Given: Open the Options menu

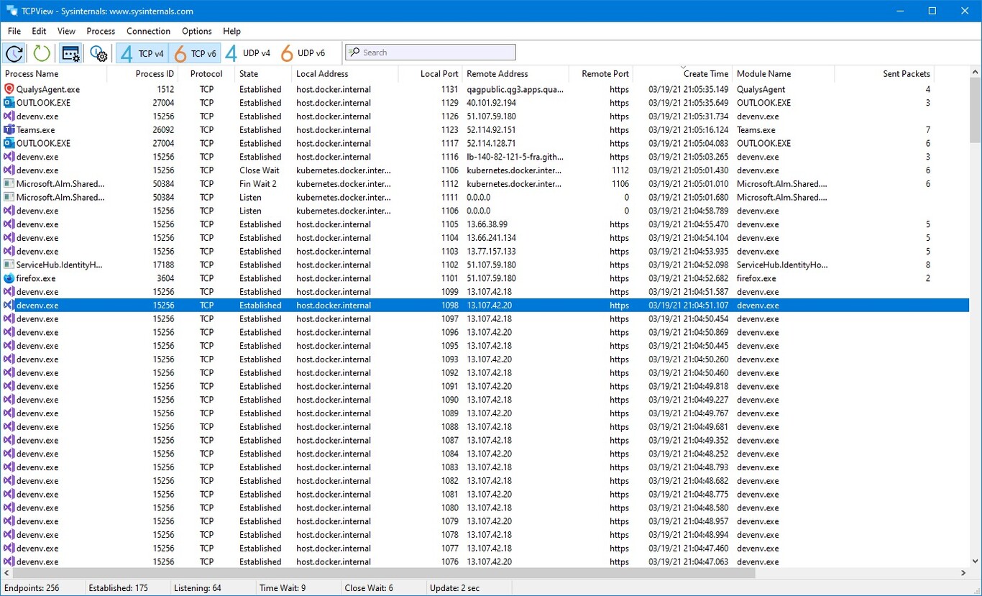Looking at the screenshot, I should pyautogui.click(x=196, y=31).
